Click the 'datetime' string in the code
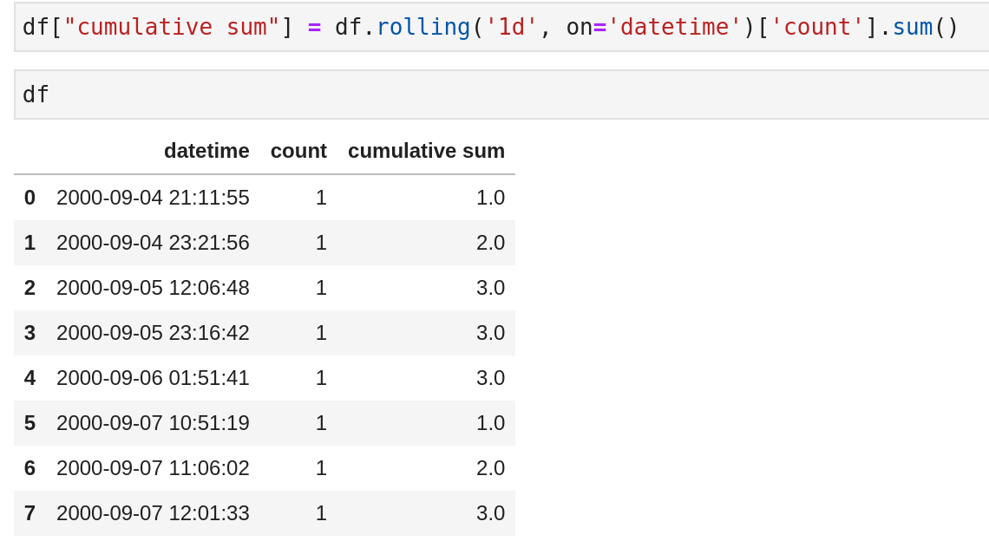Screen dimensions: 989x541 674,27
